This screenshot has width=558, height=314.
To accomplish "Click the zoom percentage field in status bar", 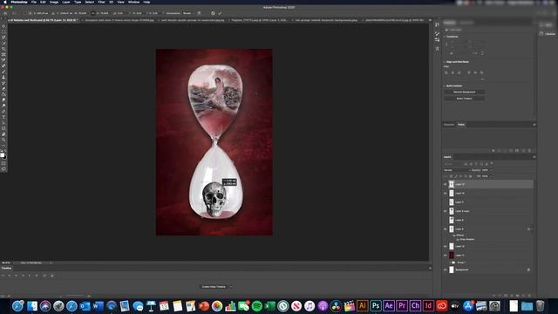I will (6, 263).
